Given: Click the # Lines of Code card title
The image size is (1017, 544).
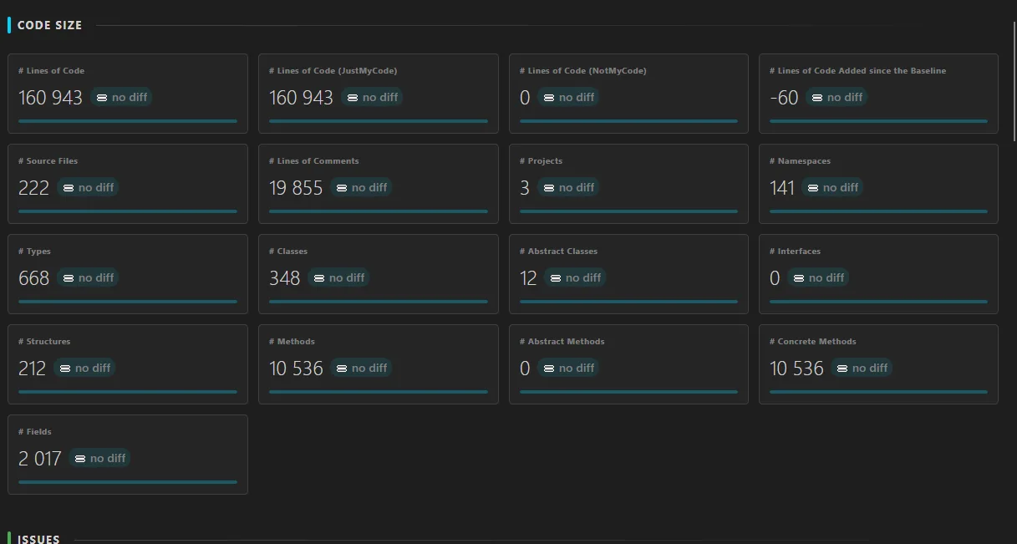Looking at the screenshot, I should click(x=51, y=71).
